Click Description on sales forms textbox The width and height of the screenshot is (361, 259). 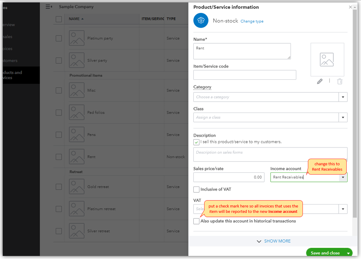pos(270,154)
